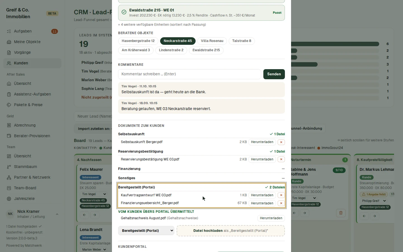
Task: Click trash icon on Hoffmann card
Action: tap(341, 213)
